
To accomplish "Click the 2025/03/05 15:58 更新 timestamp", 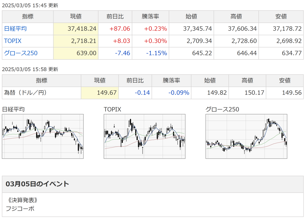I will click(x=30, y=69).
